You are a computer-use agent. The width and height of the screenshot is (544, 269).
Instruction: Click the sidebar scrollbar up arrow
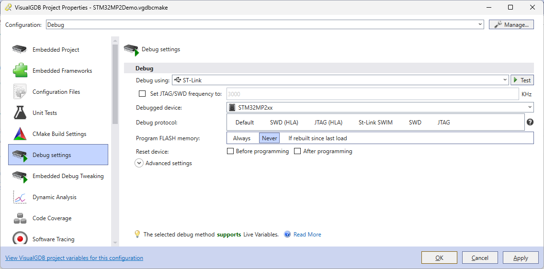point(115,41)
